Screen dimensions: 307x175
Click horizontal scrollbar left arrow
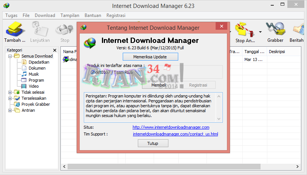coord(64,167)
